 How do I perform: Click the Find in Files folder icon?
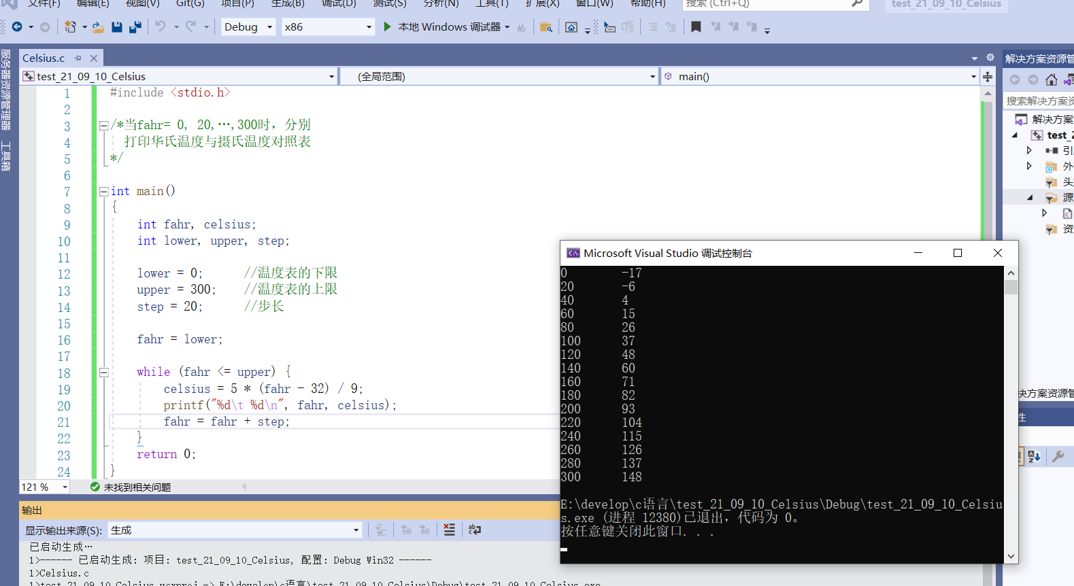pyautogui.click(x=546, y=27)
